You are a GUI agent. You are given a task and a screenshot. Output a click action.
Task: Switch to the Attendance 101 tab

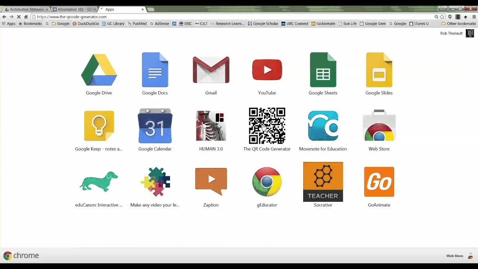[x=74, y=9]
